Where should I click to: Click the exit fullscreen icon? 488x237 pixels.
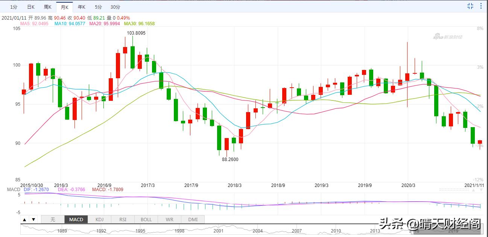point(470,6)
